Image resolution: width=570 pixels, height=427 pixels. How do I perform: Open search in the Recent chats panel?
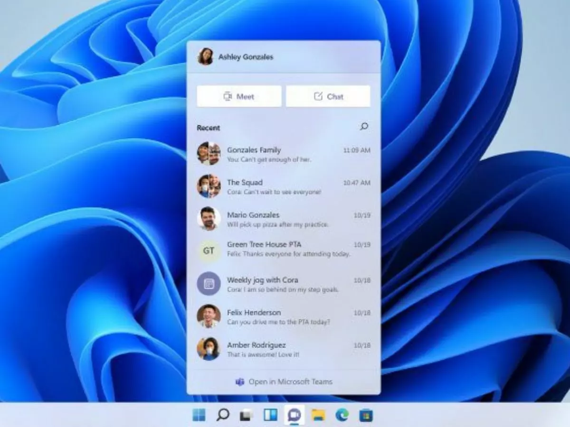click(363, 127)
